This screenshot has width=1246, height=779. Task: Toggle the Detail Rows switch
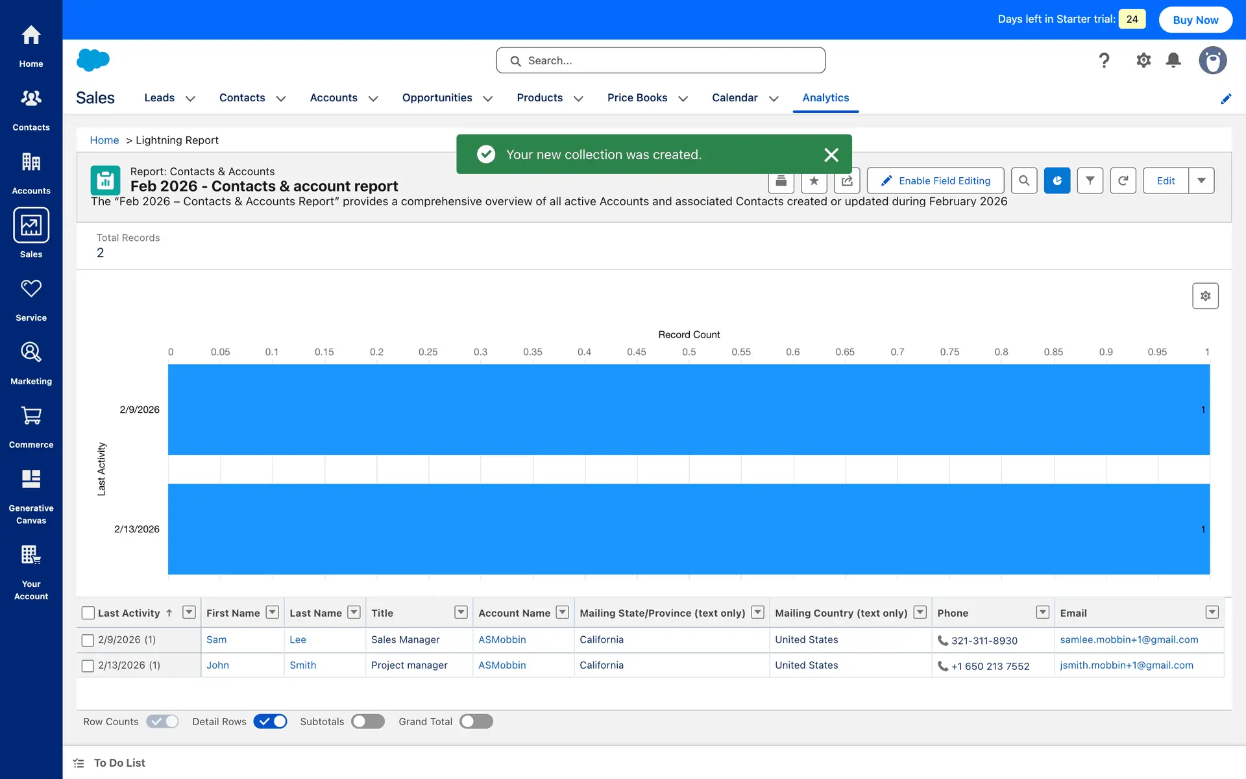(271, 721)
